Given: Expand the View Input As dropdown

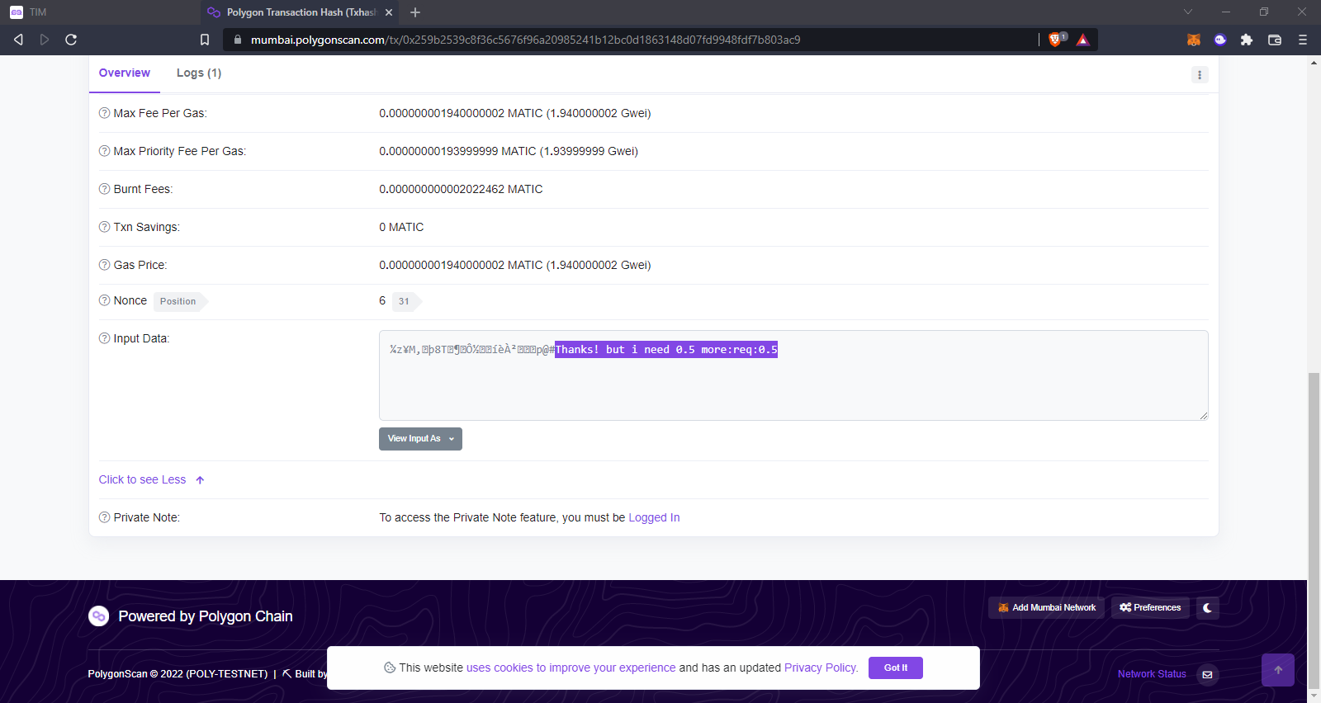Looking at the screenshot, I should pyautogui.click(x=420, y=439).
